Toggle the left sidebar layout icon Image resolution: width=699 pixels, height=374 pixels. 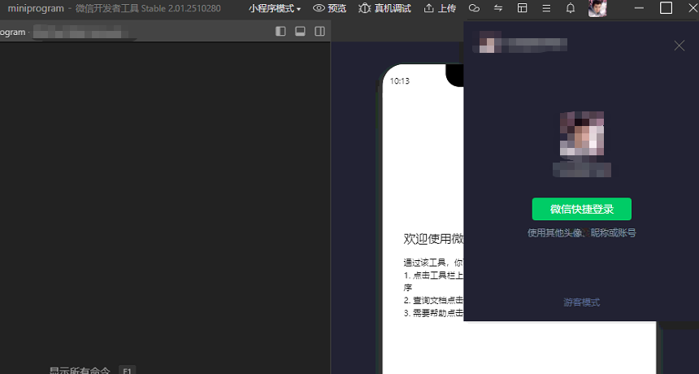pyautogui.click(x=280, y=31)
